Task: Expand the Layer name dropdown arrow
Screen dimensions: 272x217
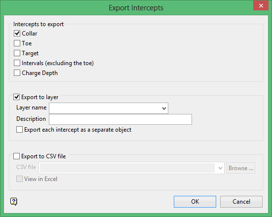Action: pyautogui.click(x=164, y=108)
